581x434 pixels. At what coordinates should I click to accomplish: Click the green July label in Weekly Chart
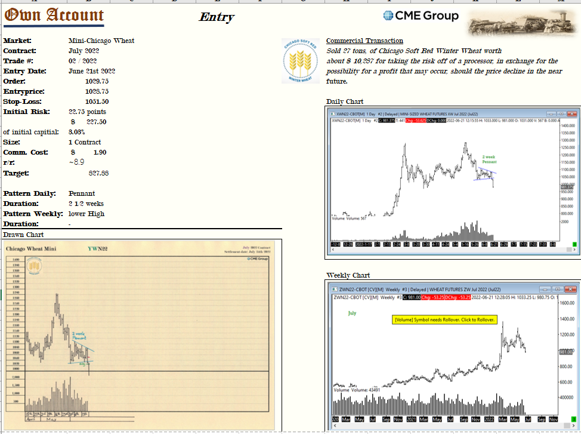tap(352, 313)
